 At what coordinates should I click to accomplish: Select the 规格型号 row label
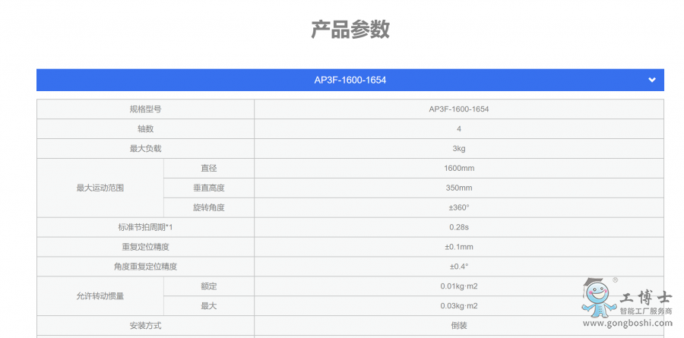click(145, 109)
